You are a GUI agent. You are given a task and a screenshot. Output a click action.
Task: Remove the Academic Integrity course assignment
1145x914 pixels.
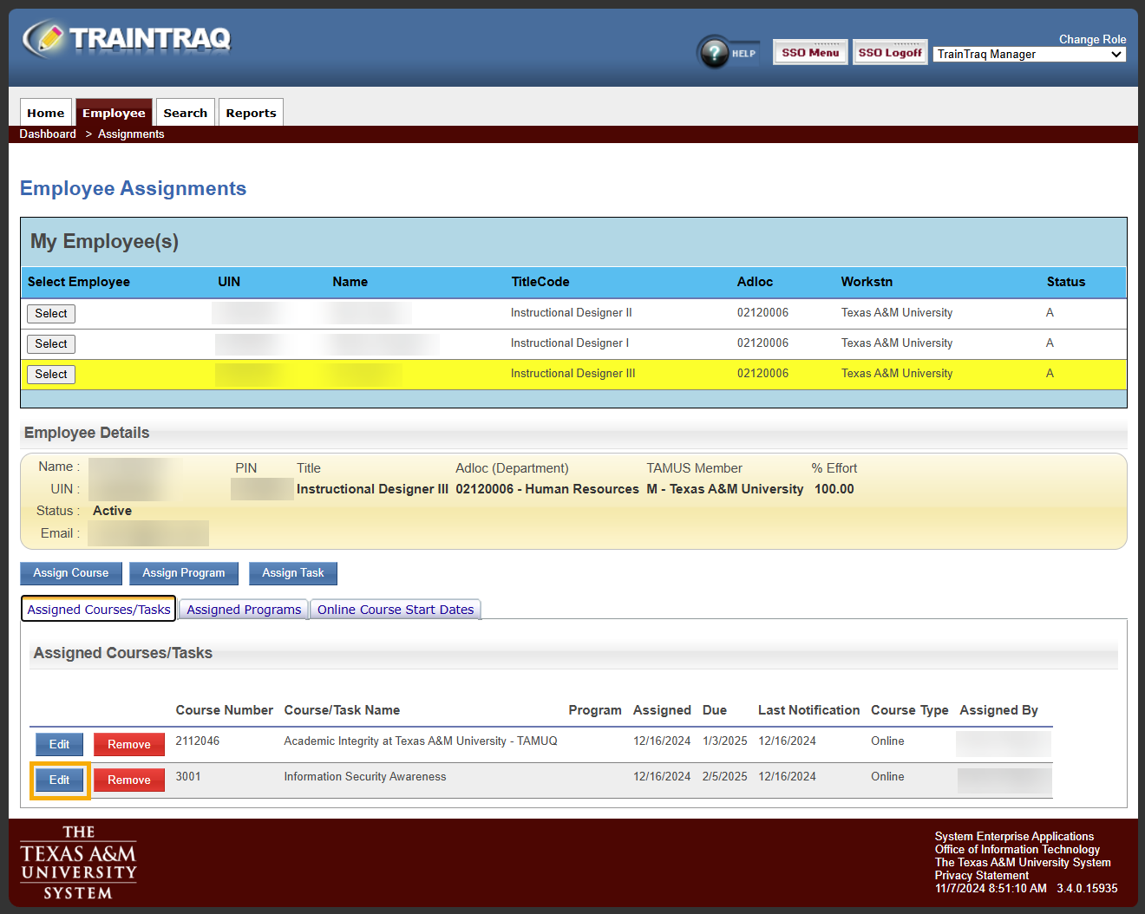128,744
